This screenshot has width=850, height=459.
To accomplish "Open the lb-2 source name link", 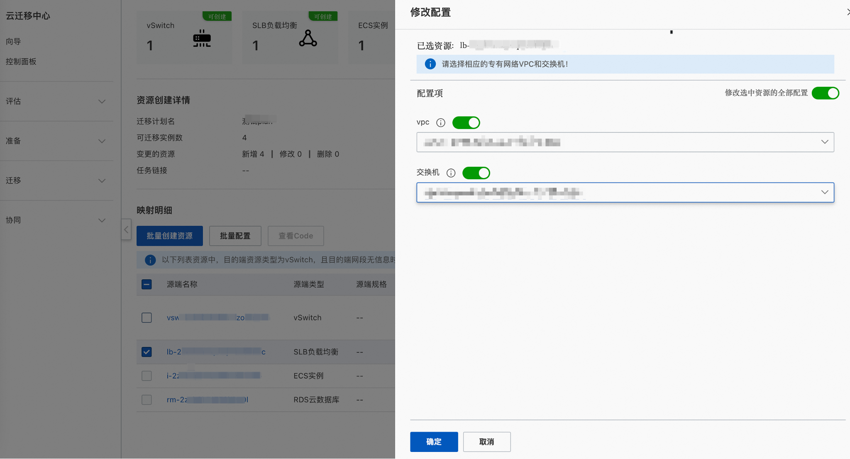I will click(x=216, y=352).
